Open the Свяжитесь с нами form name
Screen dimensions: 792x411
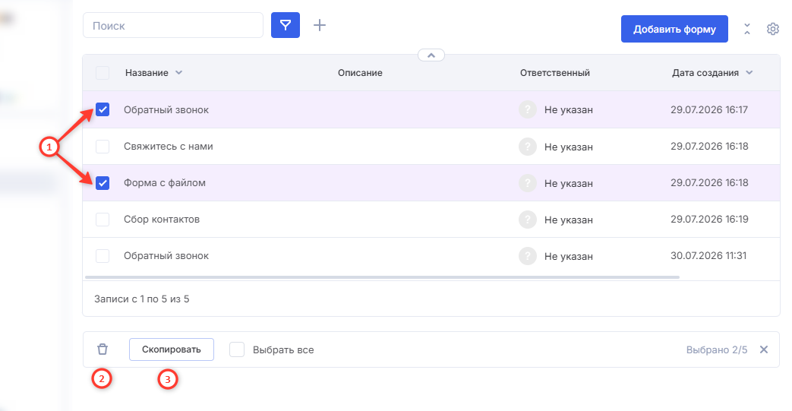pos(169,147)
